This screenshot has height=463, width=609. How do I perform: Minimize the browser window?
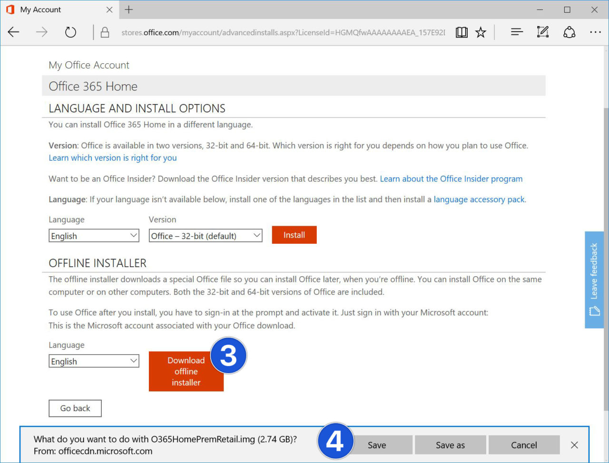pyautogui.click(x=540, y=10)
